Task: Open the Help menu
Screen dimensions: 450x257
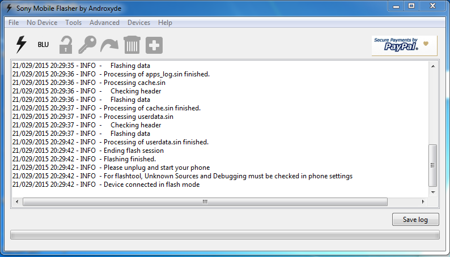Action: pyautogui.click(x=165, y=23)
